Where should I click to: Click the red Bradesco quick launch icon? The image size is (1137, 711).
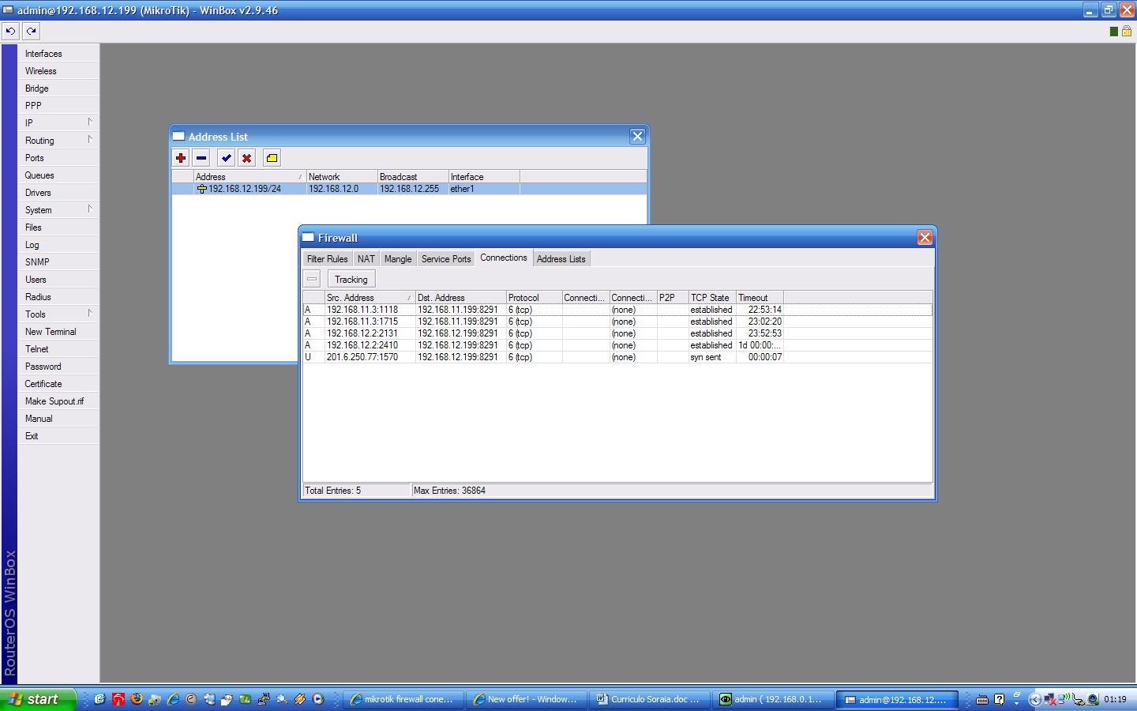(118, 699)
